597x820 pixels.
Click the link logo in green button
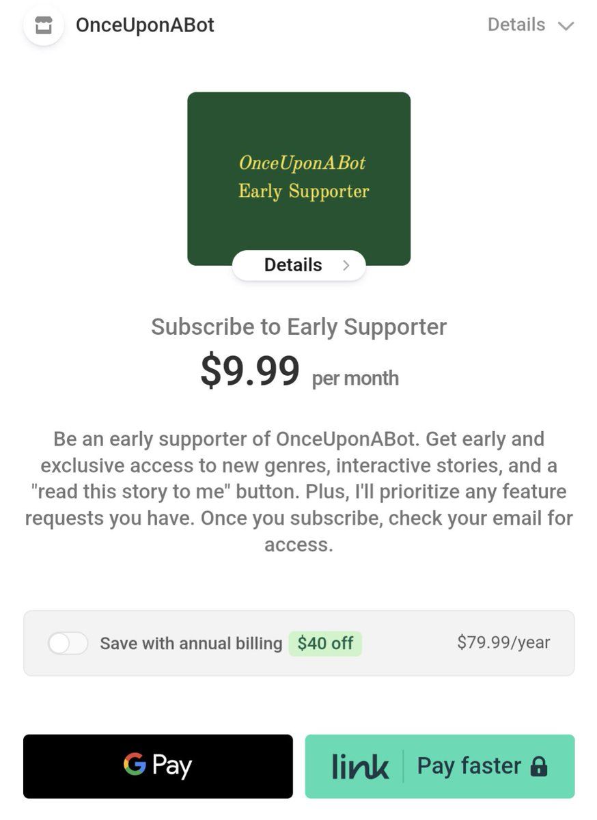click(x=360, y=766)
